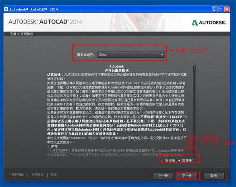Click the dropdown arrow beside China
The width and height of the screenshot is (236, 187).
tap(162, 54)
